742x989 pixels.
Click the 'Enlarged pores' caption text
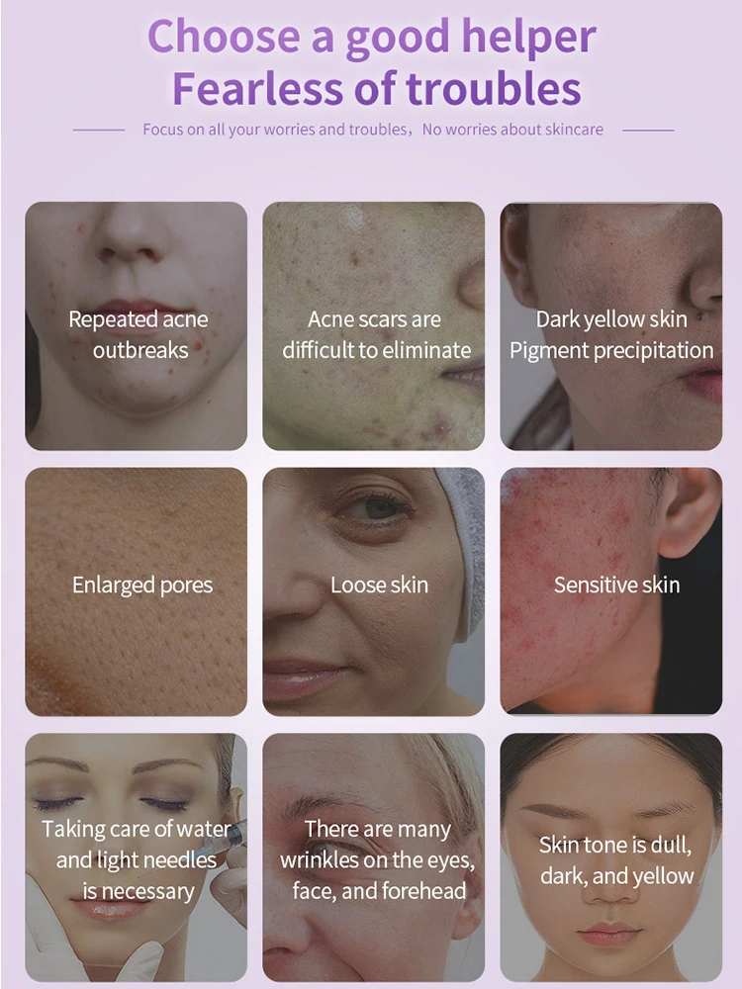(142, 585)
